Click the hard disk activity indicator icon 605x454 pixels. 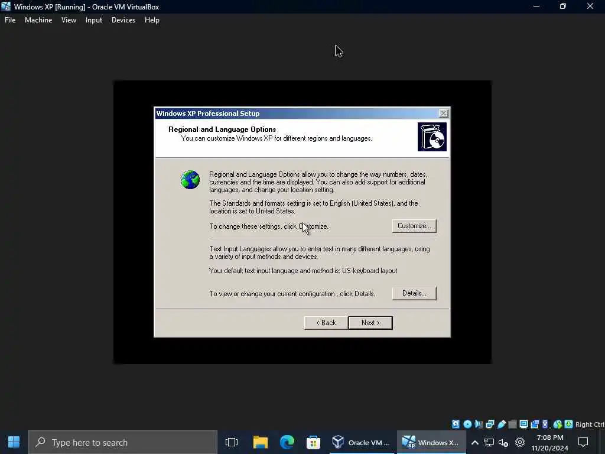coord(456,424)
